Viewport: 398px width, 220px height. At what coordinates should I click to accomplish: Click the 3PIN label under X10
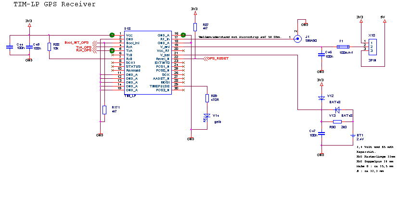[x=372, y=61]
